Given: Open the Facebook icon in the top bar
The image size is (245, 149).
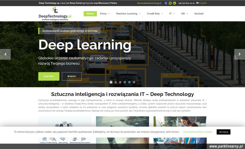Looking at the screenshot, I should point(166,3).
